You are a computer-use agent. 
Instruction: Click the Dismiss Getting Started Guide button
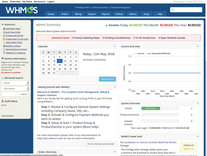100,144
